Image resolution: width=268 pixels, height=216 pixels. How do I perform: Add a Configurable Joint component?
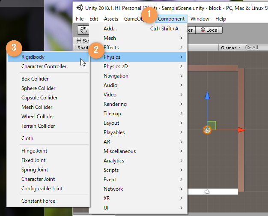(48, 189)
